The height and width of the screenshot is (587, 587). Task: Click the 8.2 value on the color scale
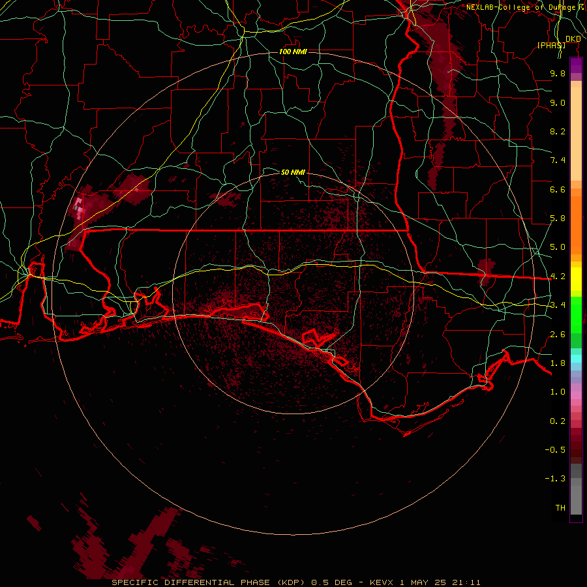[x=558, y=131]
